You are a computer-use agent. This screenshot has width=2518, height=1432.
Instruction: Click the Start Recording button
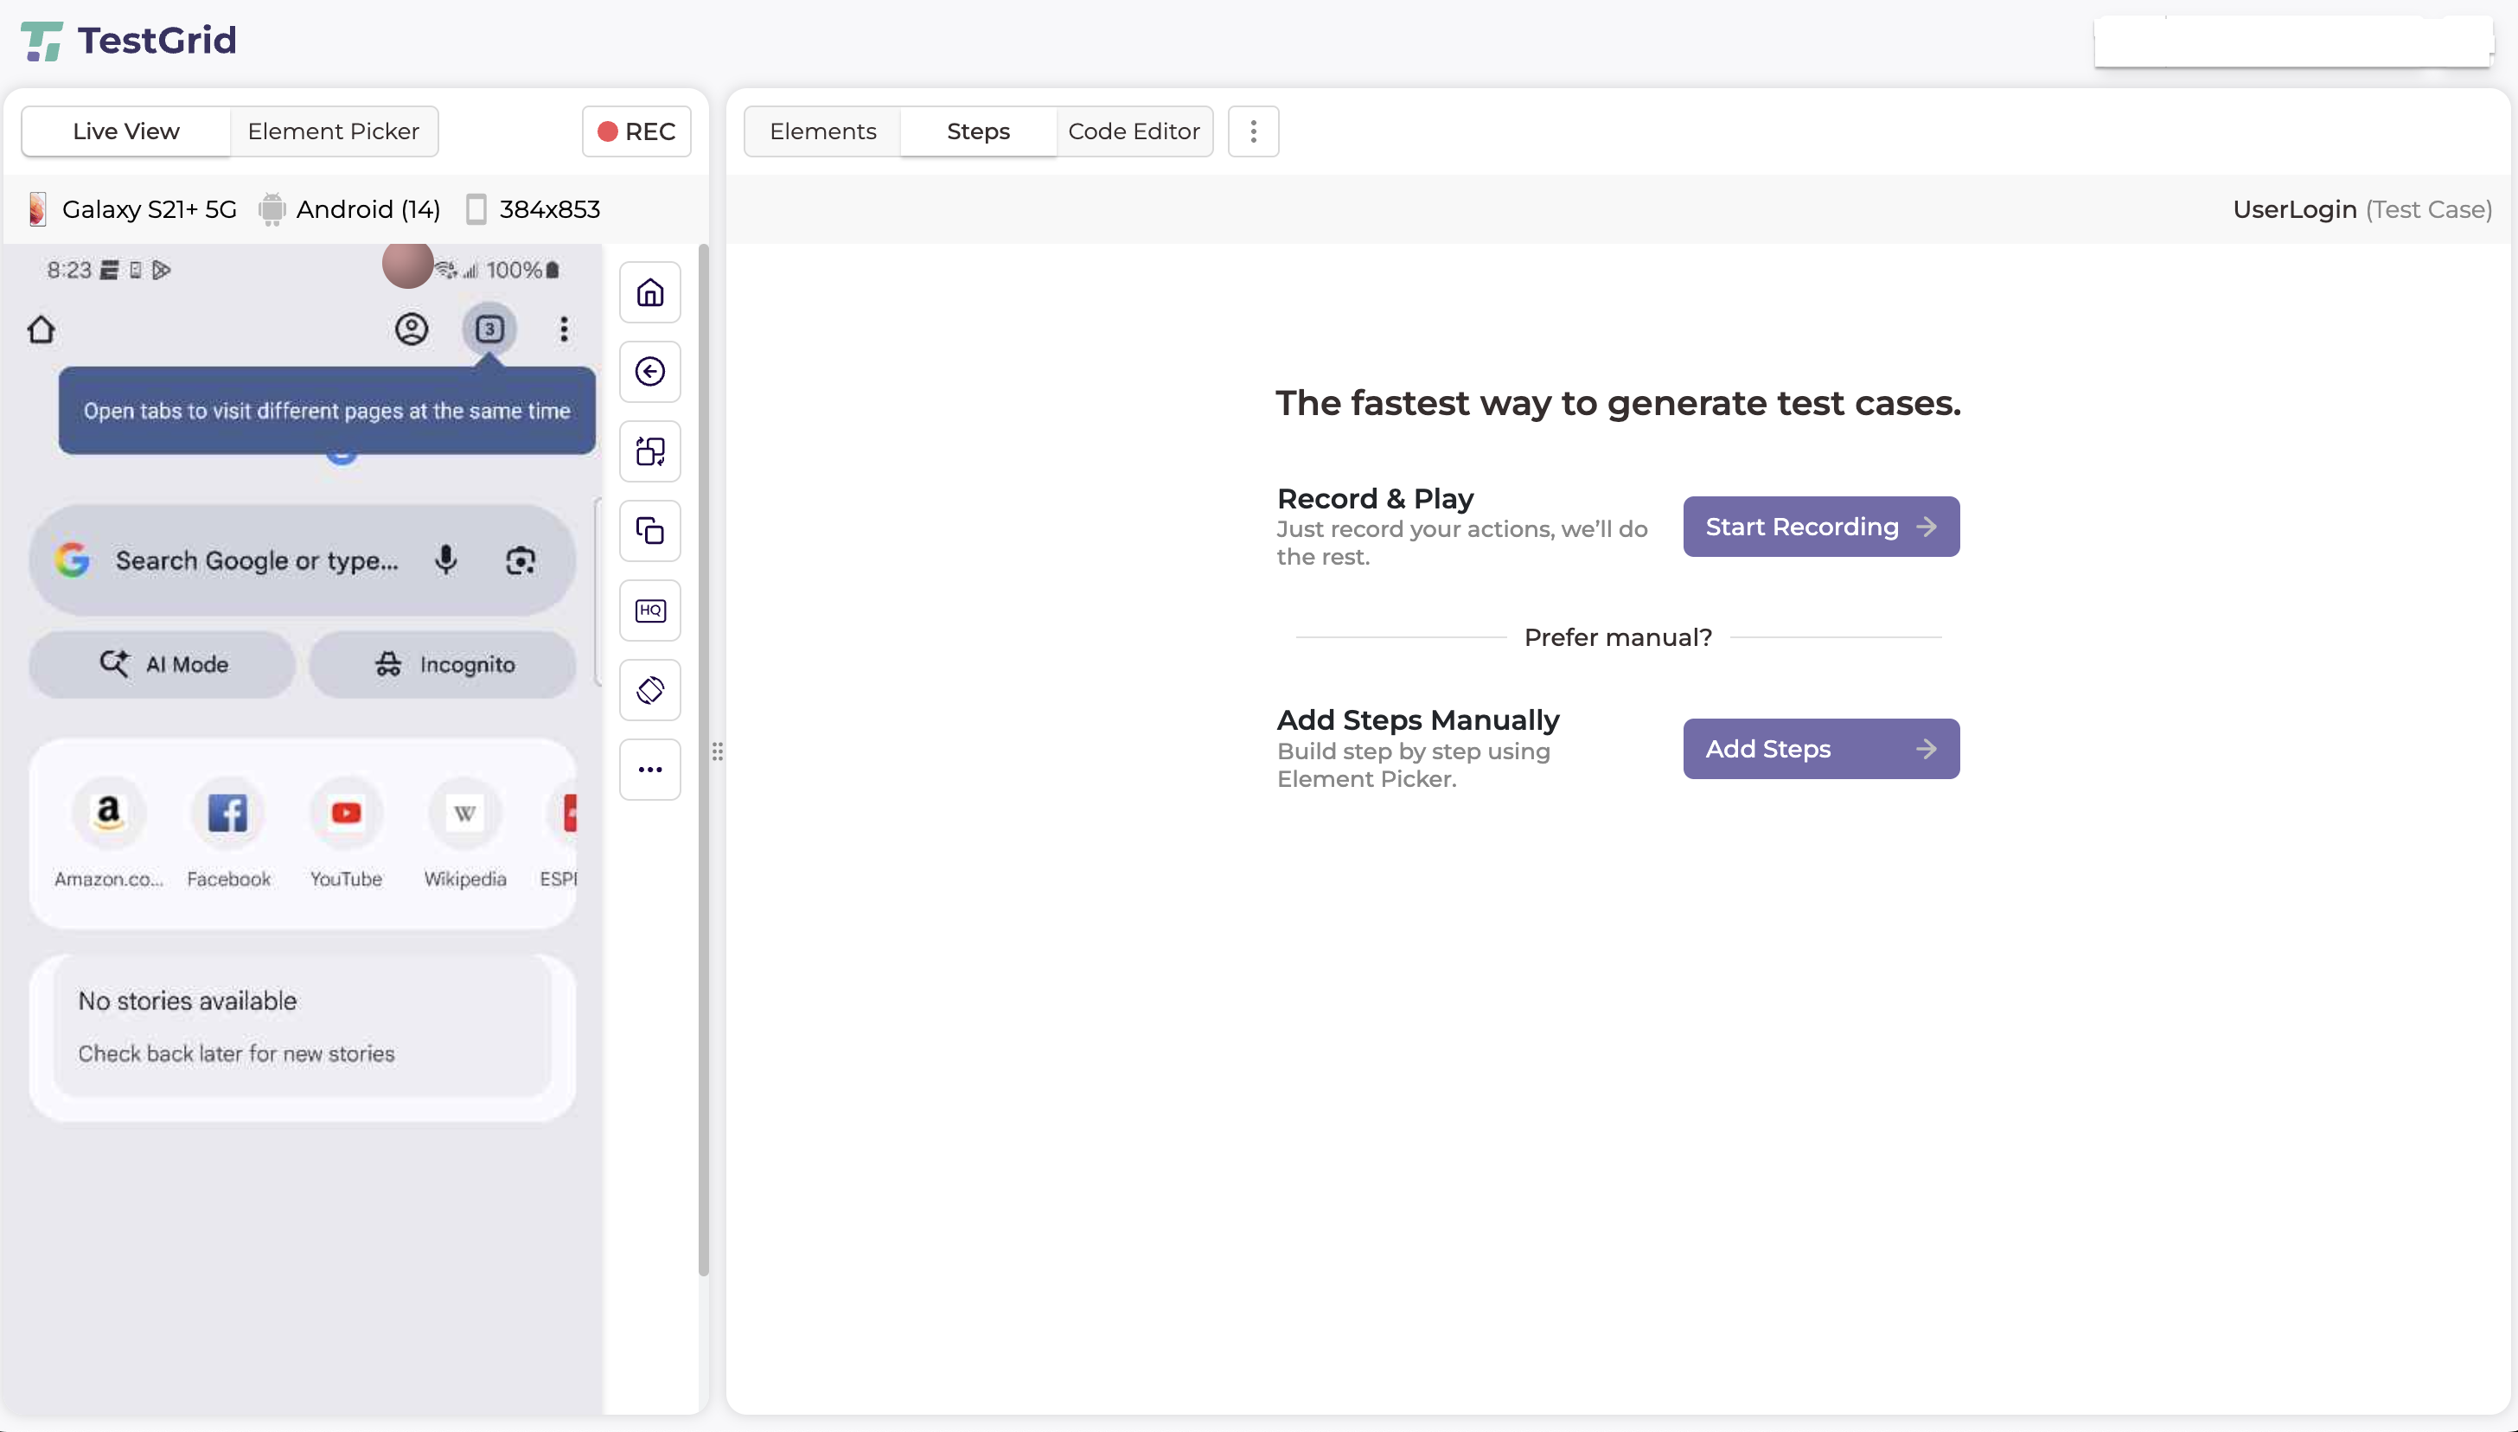(1820, 527)
